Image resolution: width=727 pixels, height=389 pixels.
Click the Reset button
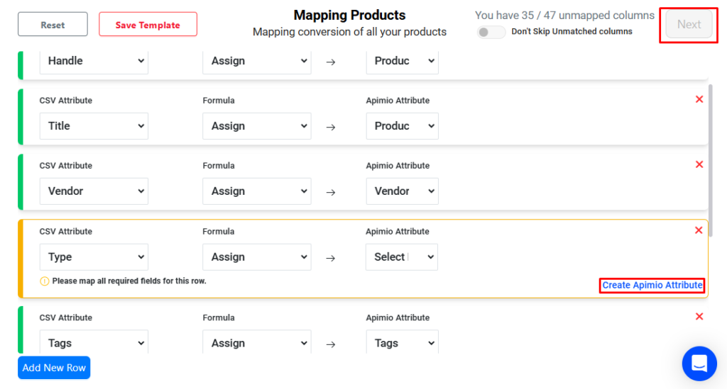[53, 25]
